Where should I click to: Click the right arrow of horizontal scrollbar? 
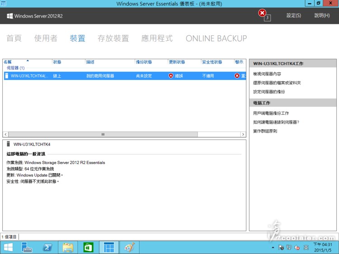243,135
